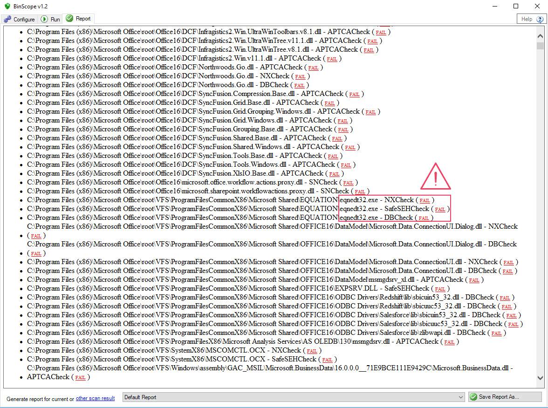Screen dimensions: 548x408
Task: Maximize the BinScope window
Action: point(516,6)
